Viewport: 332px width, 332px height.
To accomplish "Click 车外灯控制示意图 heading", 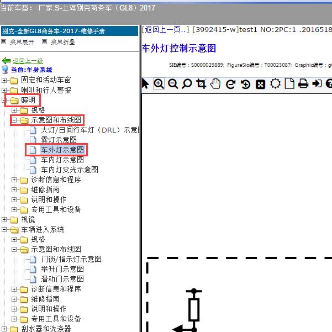I will [x=179, y=48].
